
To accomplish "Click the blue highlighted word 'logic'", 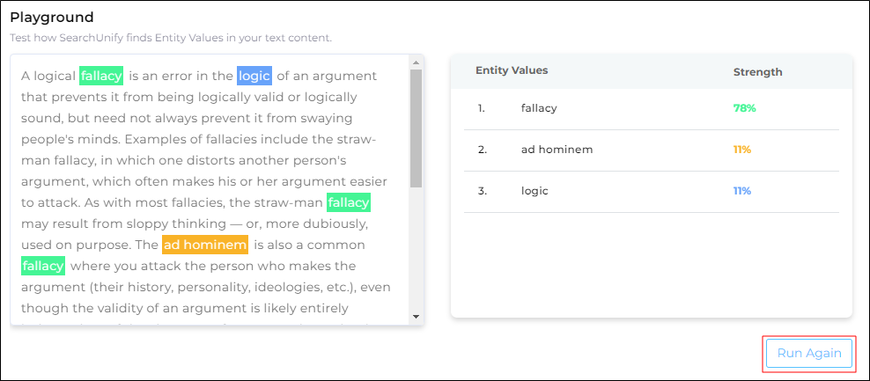I will pyautogui.click(x=254, y=76).
